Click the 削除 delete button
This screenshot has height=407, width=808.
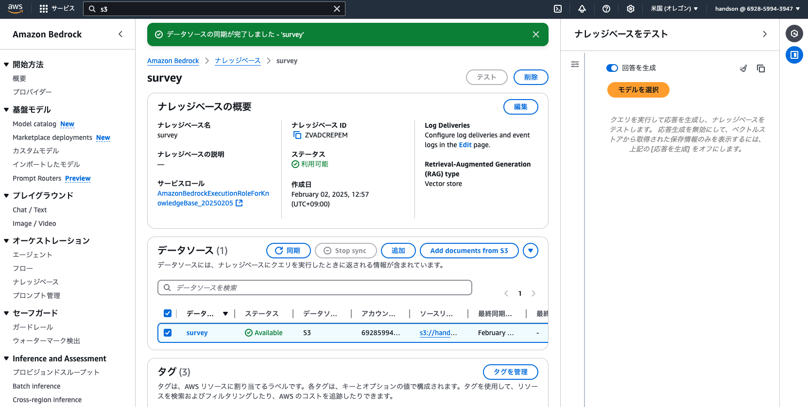point(531,77)
